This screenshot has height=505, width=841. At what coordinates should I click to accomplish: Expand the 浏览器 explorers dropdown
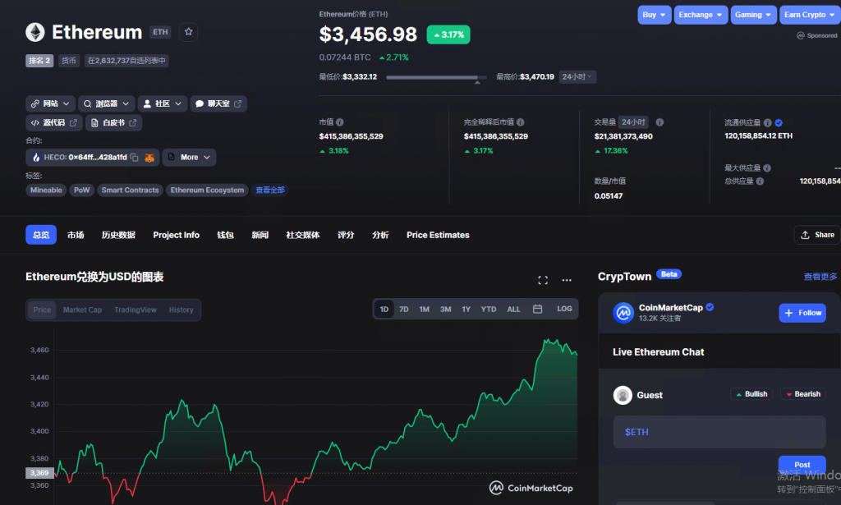106,103
